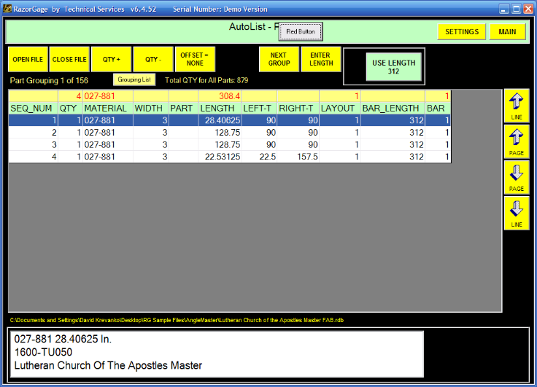Click the ENTER LENGTH button
The width and height of the screenshot is (537, 387).
[x=320, y=59]
